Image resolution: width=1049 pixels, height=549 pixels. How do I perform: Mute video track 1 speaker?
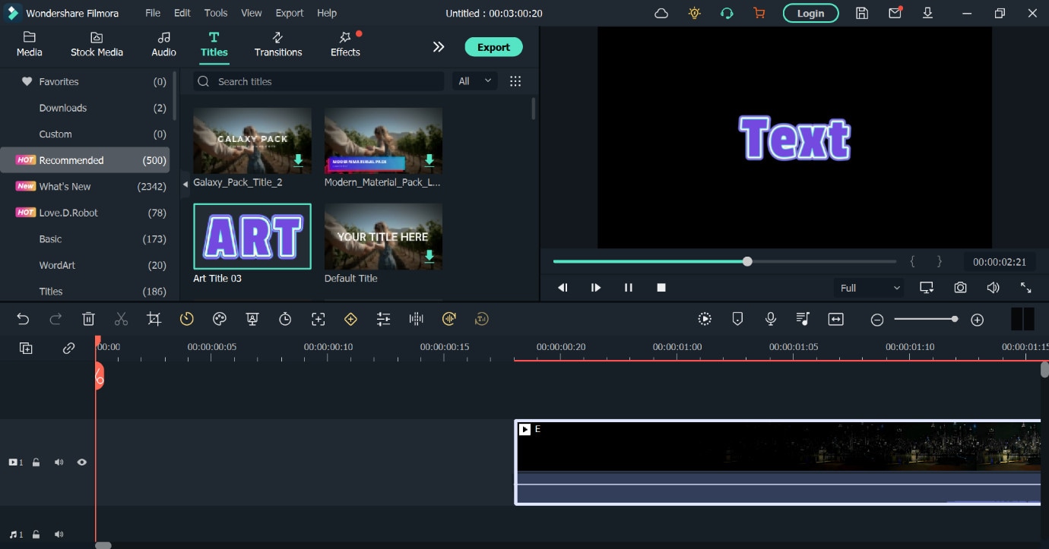tap(59, 462)
